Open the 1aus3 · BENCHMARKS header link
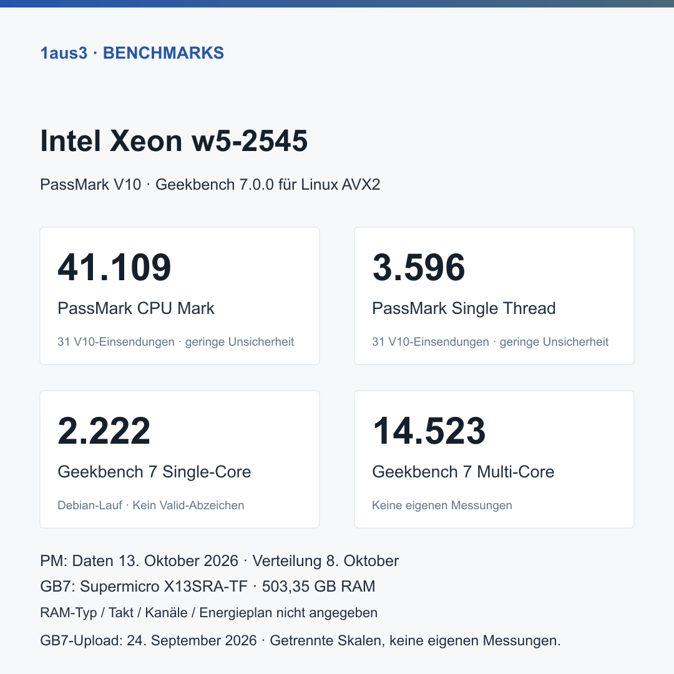This screenshot has height=674, width=674. pos(132,53)
